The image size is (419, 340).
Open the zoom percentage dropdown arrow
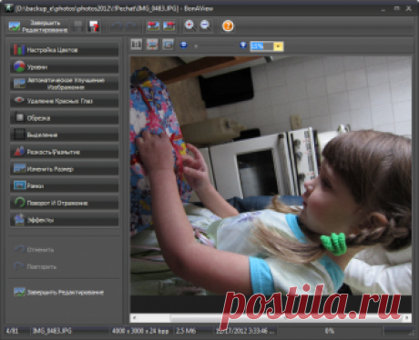(x=279, y=46)
